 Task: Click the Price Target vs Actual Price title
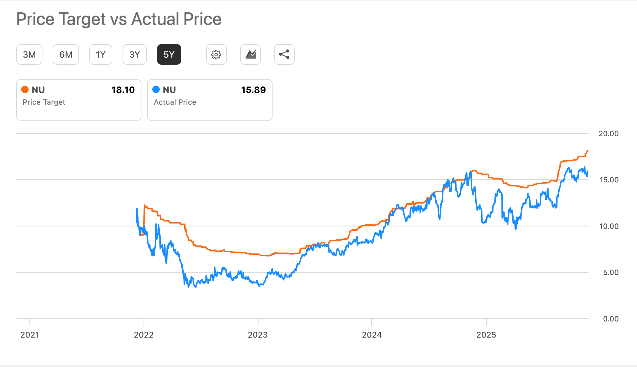(119, 19)
